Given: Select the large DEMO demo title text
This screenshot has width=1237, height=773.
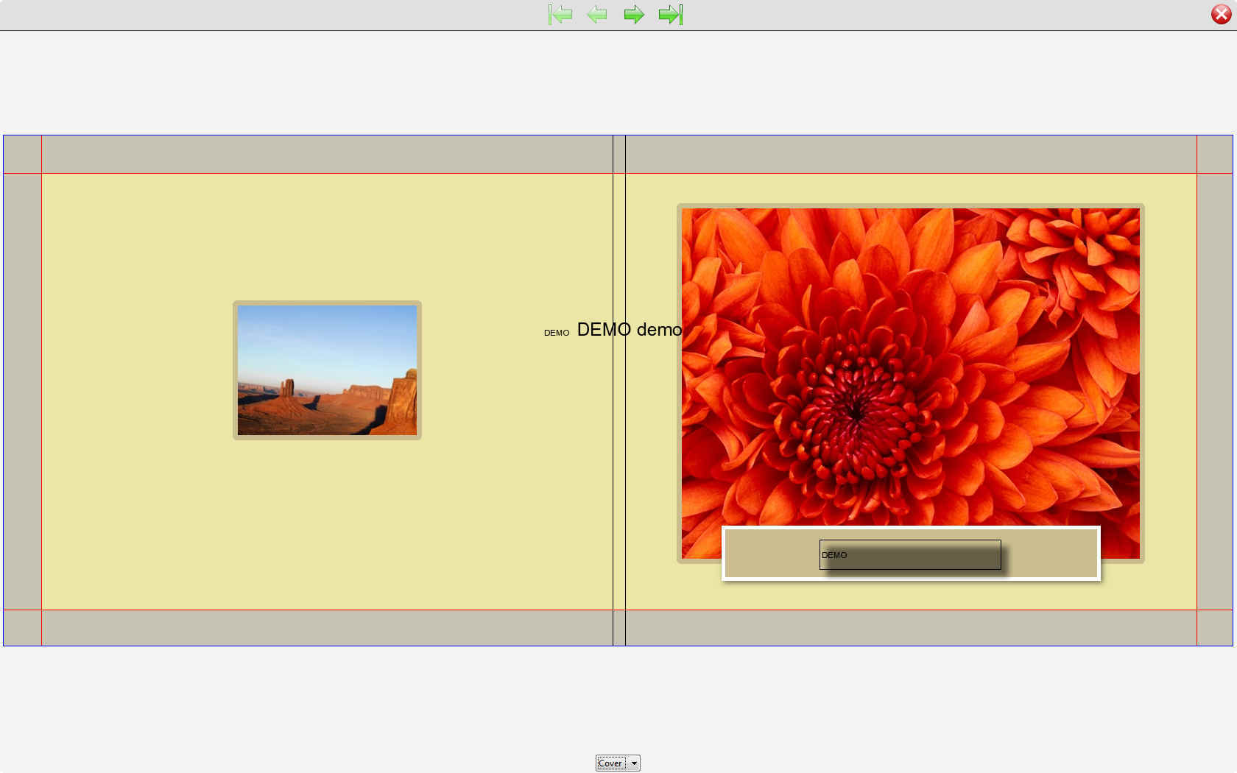Looking at the screenshot, I should pos(629,330).
